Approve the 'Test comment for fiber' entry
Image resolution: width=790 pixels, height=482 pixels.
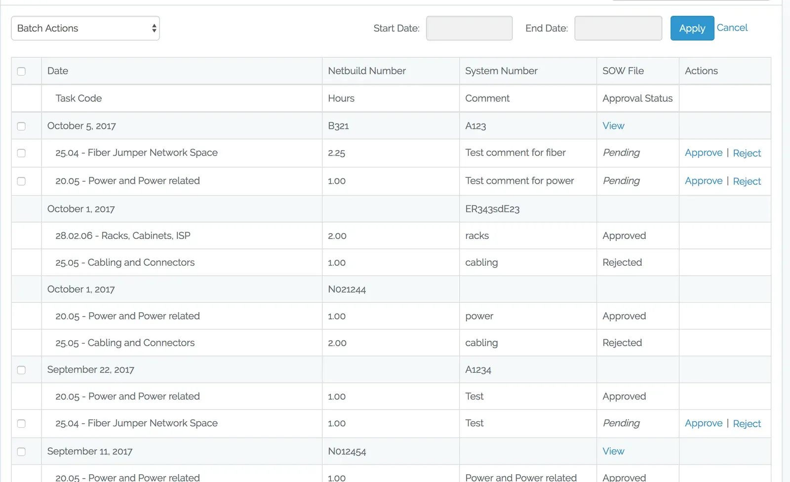[704, 153]
